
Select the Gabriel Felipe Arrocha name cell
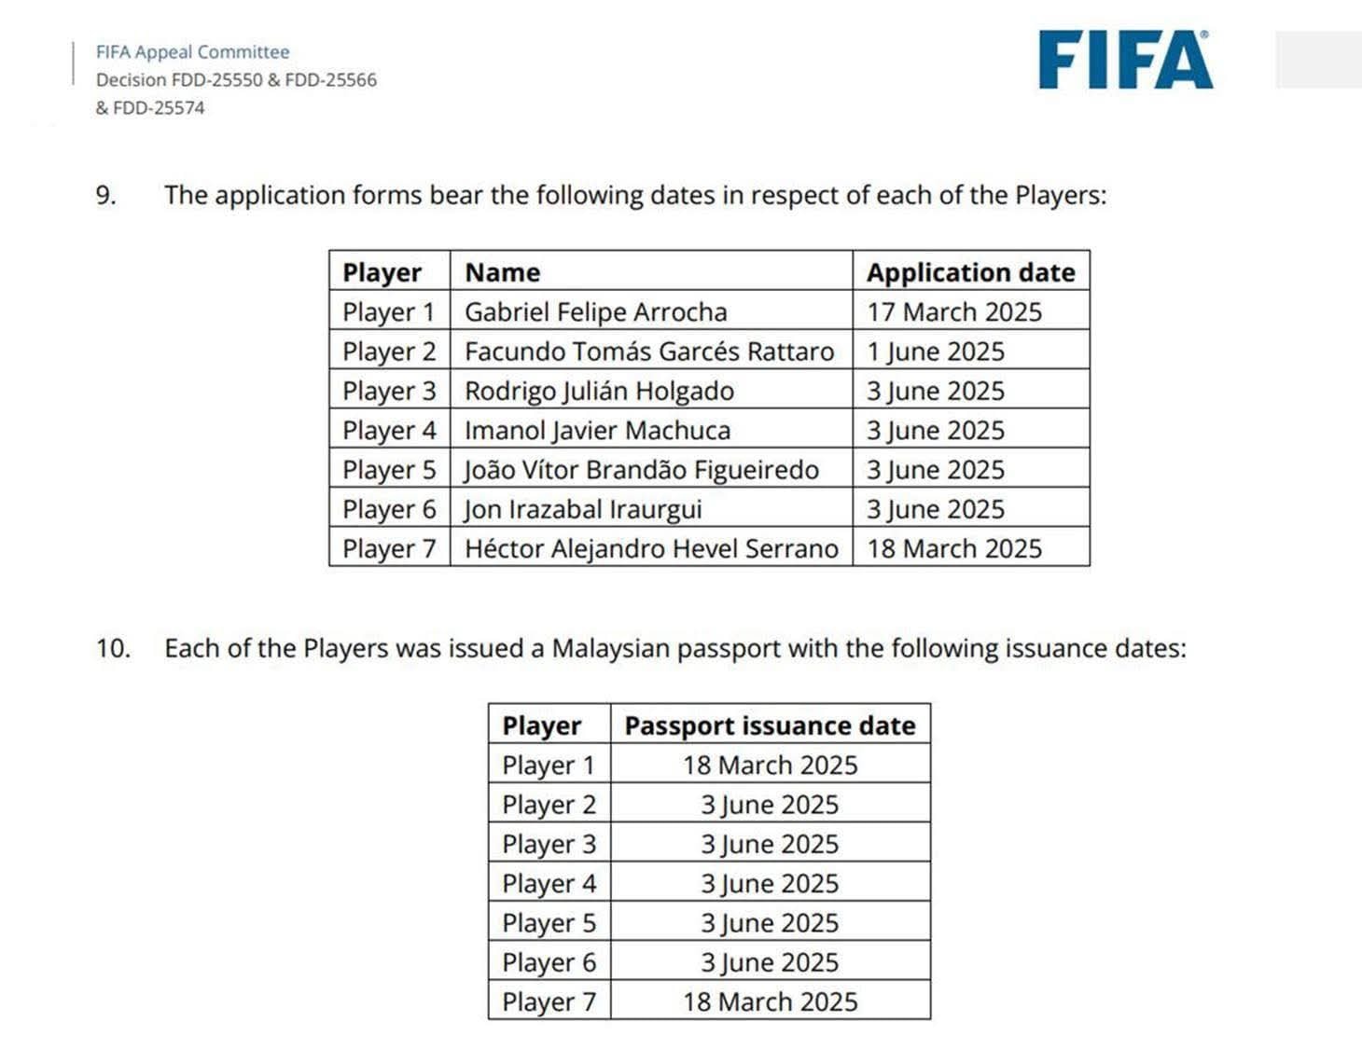pyautogui.click(x=595, y=311)
